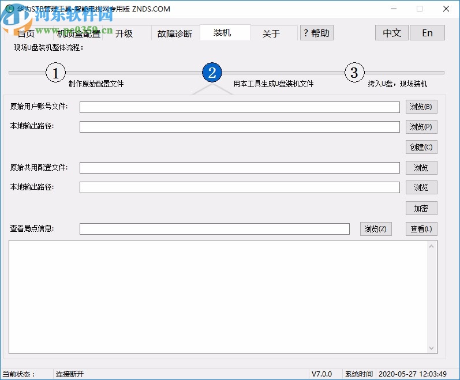
Task: Click second 本地输出路径 input field
Action: tap(240, 187)
